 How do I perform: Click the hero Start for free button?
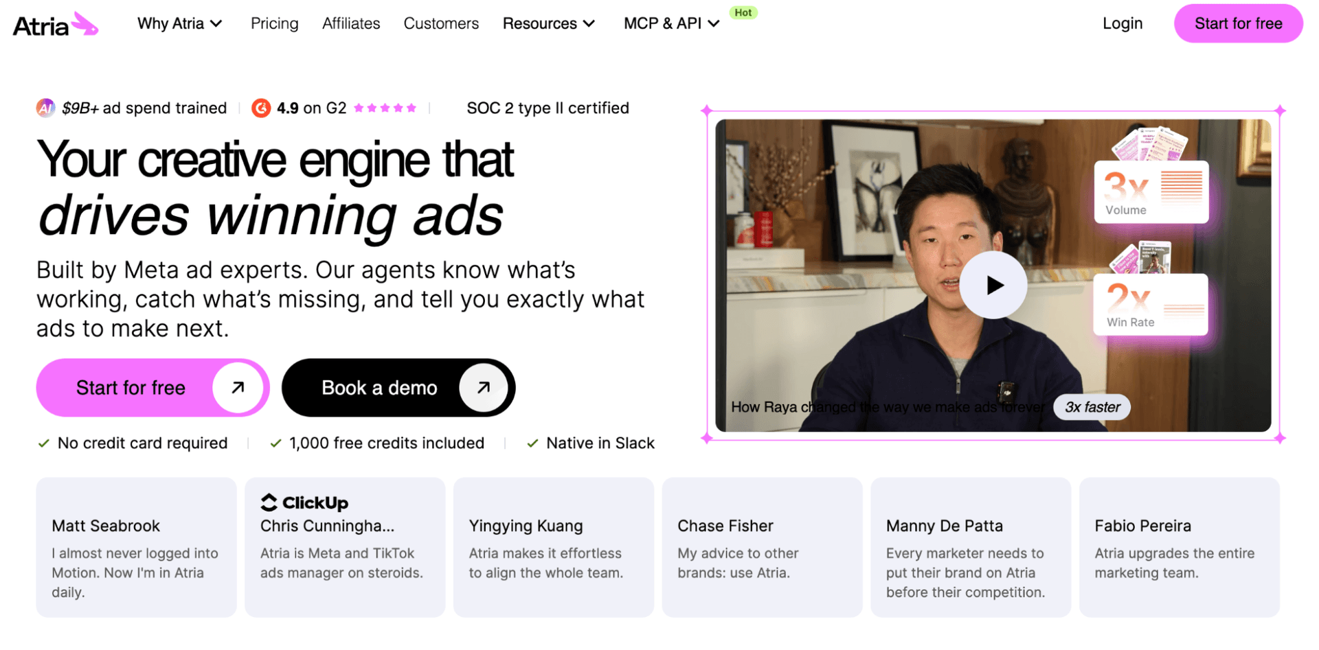[x=153, y=388]
